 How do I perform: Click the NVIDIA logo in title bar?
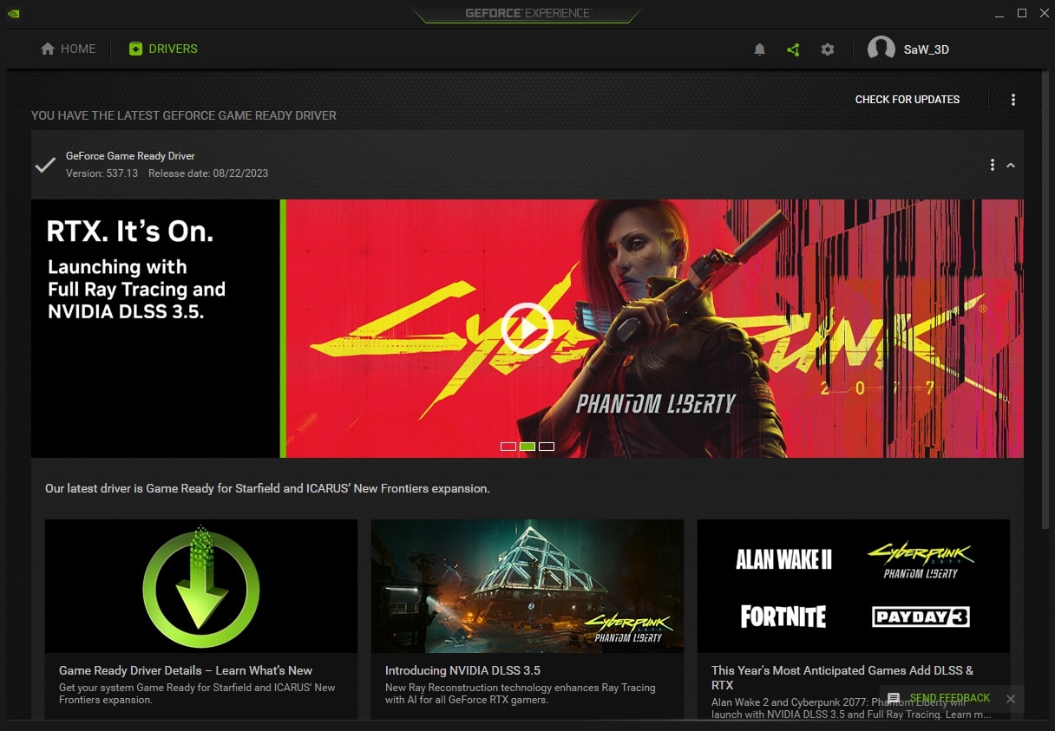coord(13,13)
